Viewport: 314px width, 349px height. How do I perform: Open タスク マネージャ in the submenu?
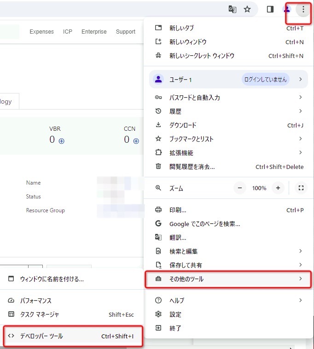coord(71,314)
